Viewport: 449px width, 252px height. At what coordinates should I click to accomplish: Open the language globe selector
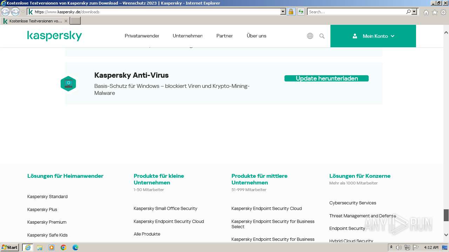click(x=310, y=36)
